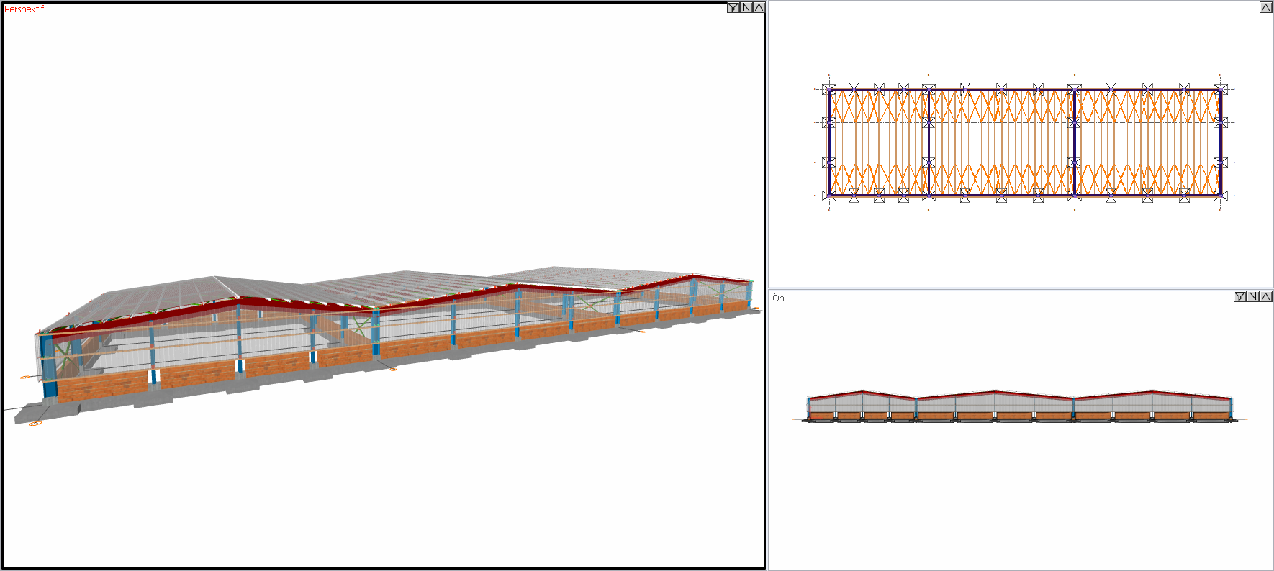This screenshot has height=571, width=1274.
Task: Click the up-arrow caret in the plan view
Action: pyautogui.click(x=1266, y=7)
